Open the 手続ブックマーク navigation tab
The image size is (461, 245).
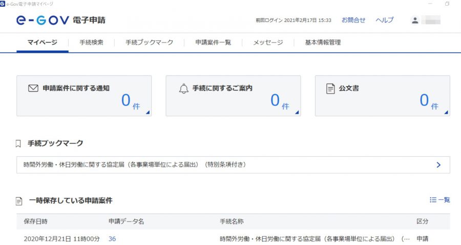[149, 43]
